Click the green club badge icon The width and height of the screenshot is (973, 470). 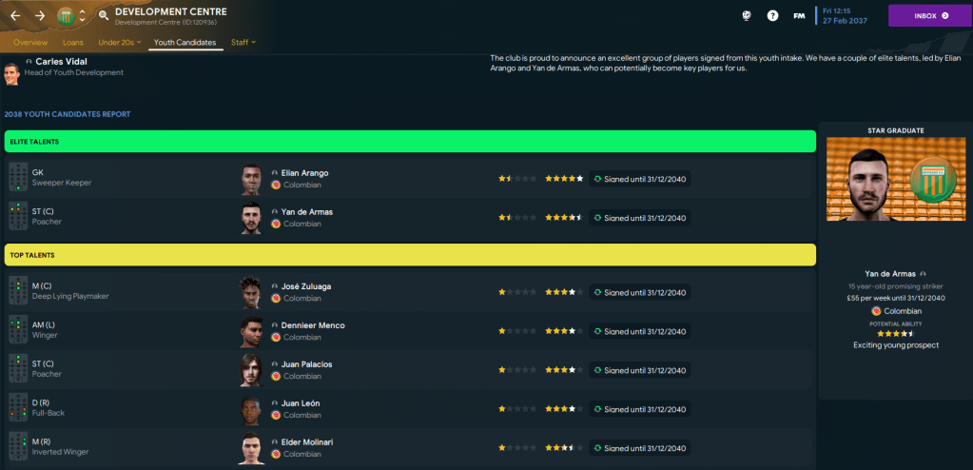click(x=66, y=16)
